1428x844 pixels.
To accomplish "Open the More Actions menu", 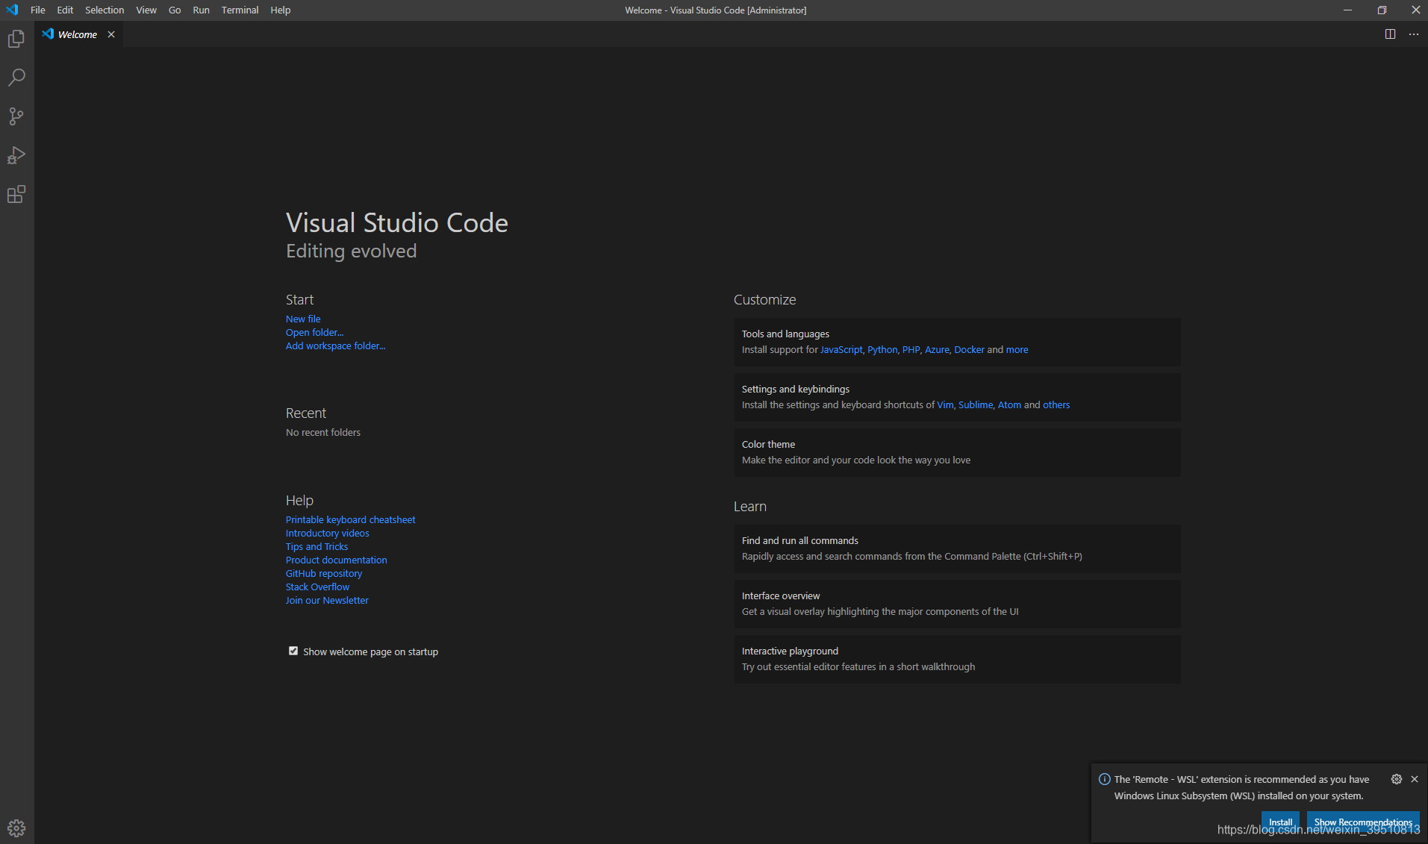I will pos(1415,34).
